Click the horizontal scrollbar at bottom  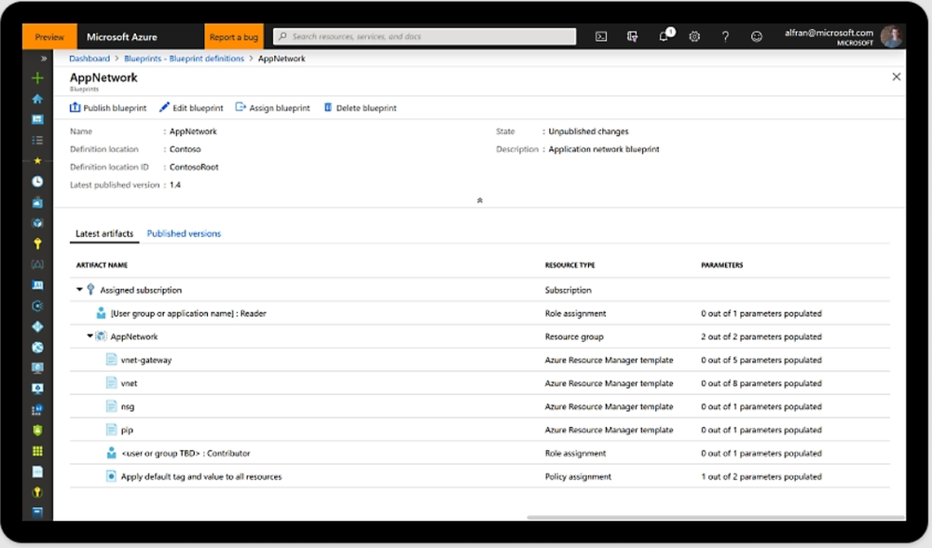point(716,517)
